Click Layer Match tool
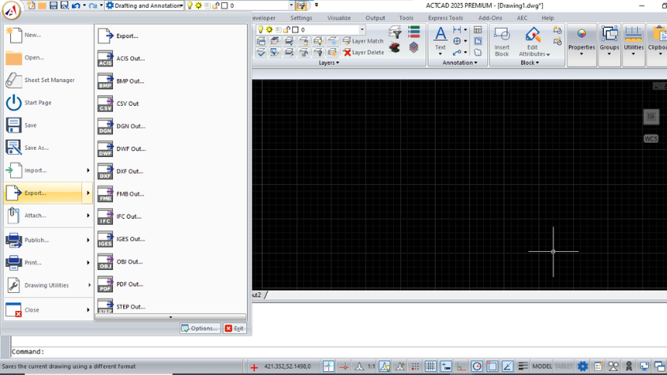The image size is (667, 375). coord(363,41)
